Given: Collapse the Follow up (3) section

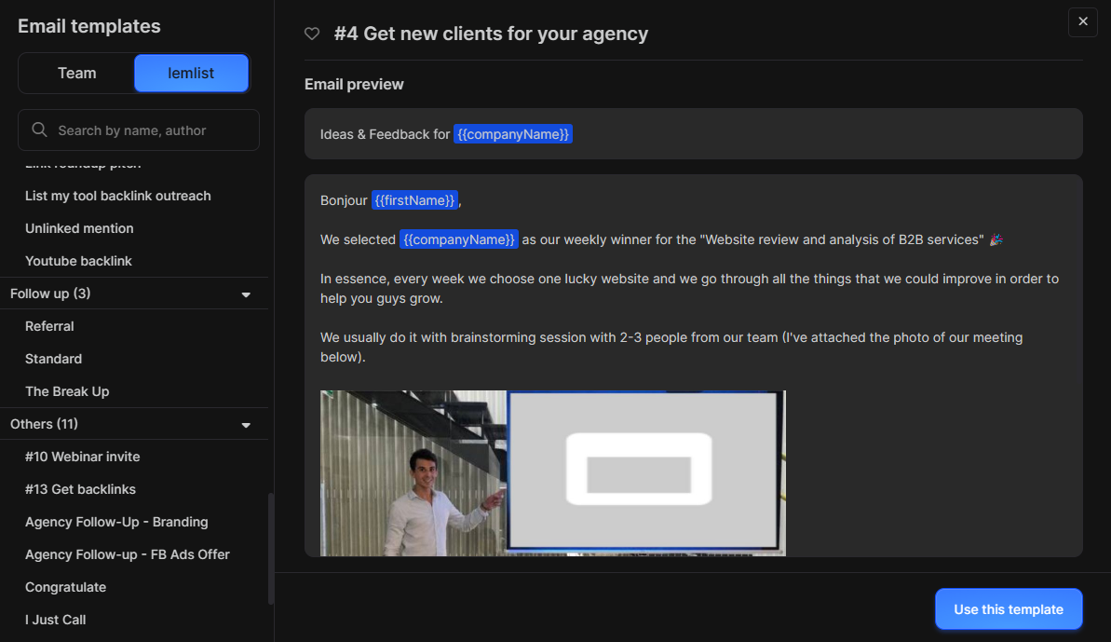Looking at the screenshot, I should click(x=245, y=293).
